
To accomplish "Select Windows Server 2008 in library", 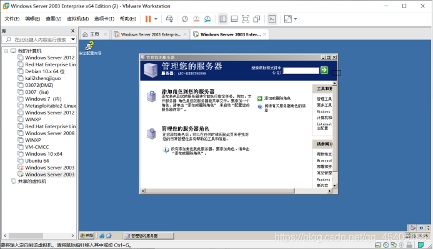I will (x=50, y=133).
